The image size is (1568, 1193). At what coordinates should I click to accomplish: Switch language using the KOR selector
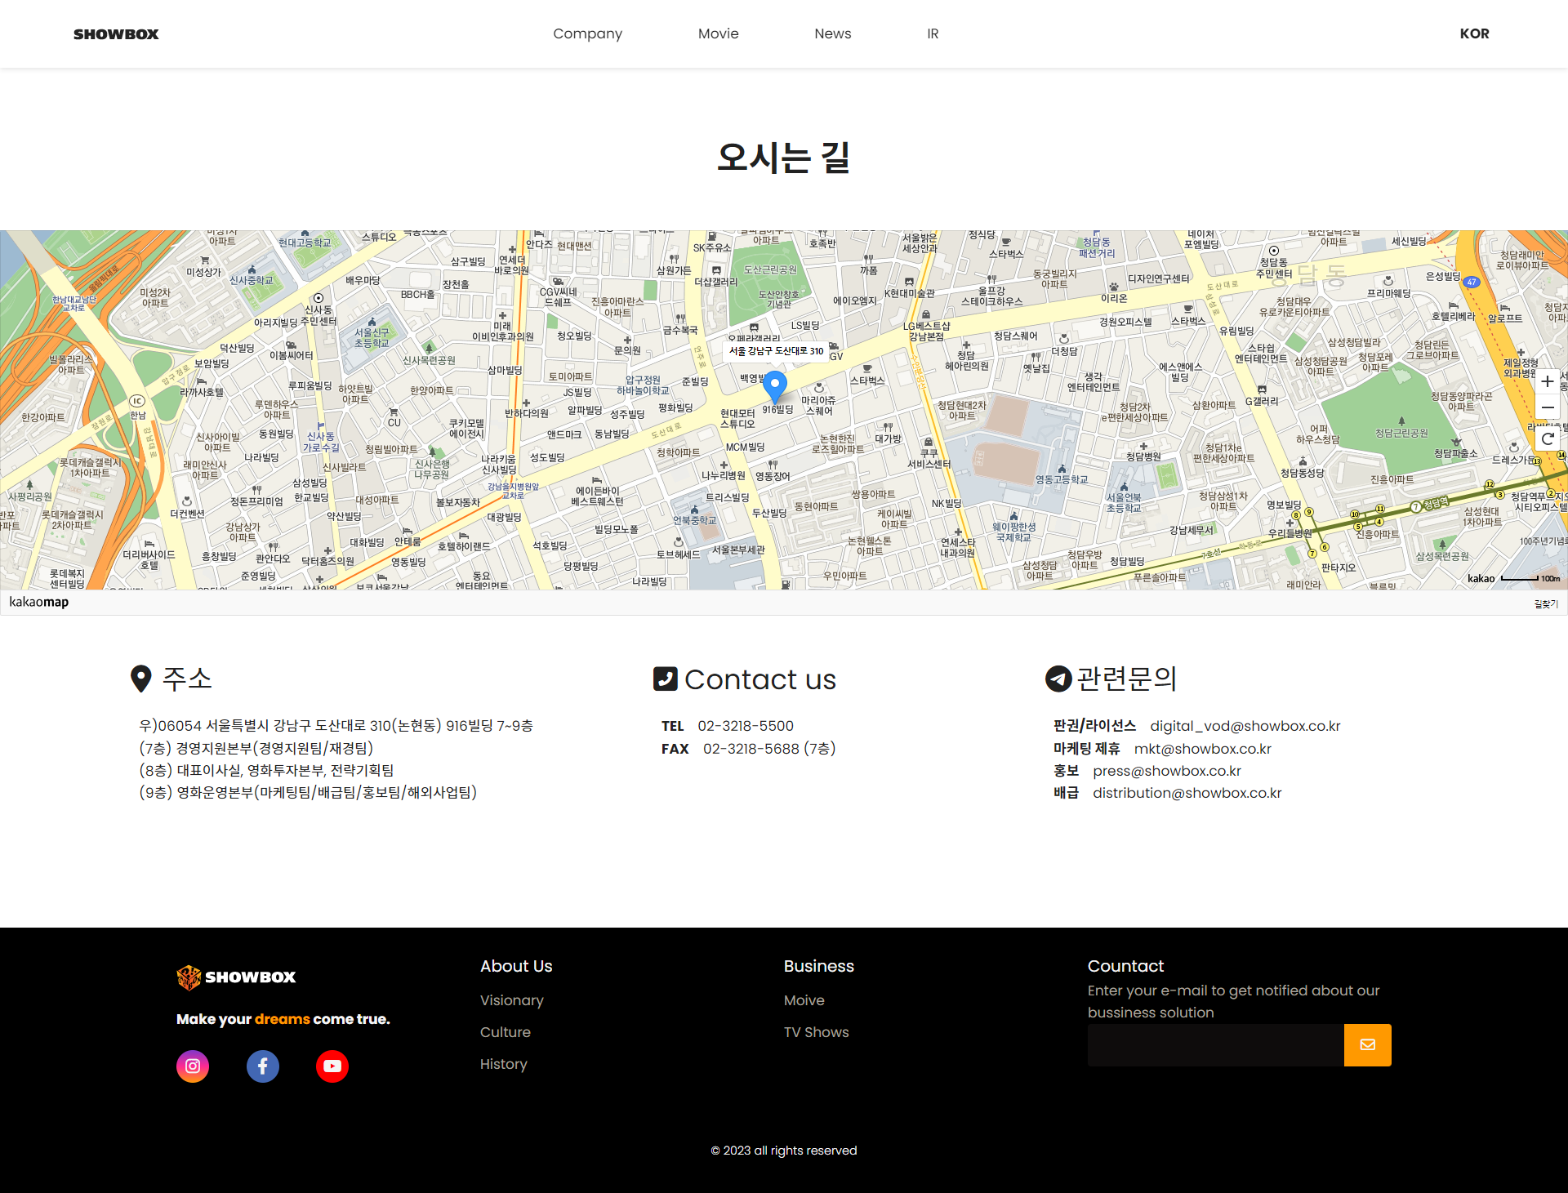click(1474, 33)
